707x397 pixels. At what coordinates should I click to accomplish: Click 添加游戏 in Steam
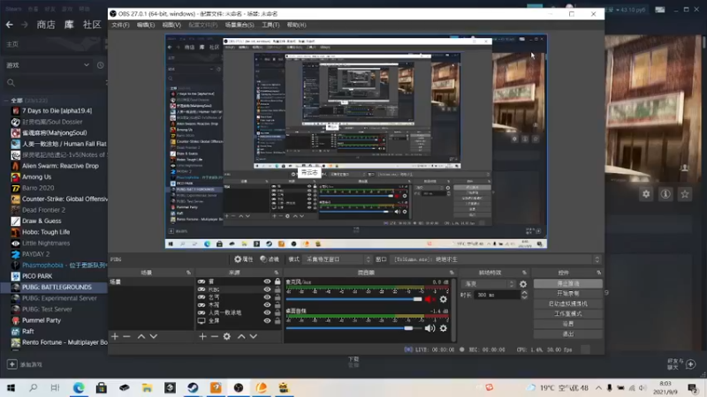[25, 364]
